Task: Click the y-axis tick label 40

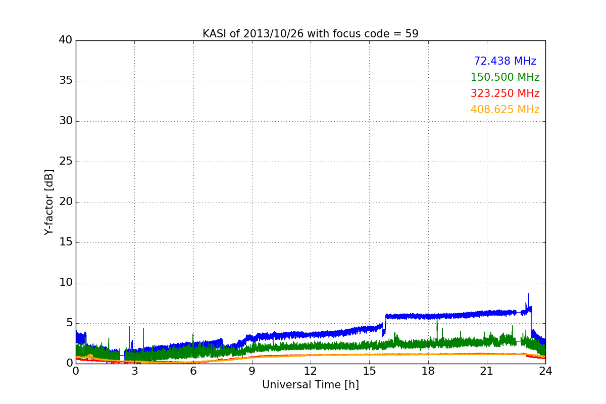Action: pos(66,40)
